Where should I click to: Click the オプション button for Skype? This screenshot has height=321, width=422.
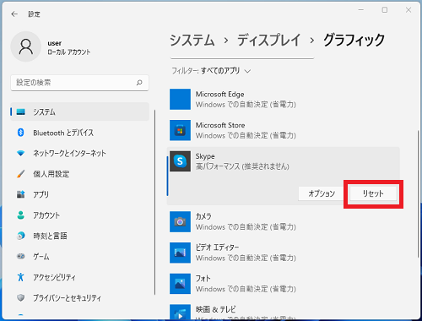(322, 193)
